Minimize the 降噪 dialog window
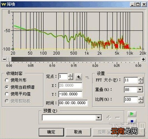The height and width of the screenshot is (139, 148). click(x=132, y=4)
